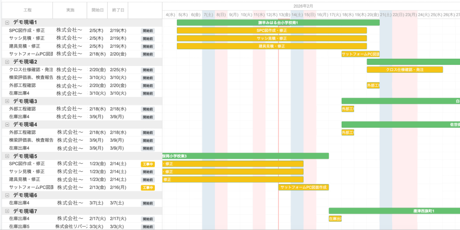This screenshot has height=230, width=460.
Task: Select the yellow サットフォームPC図面作成 task bar
Action: point(303,187)
